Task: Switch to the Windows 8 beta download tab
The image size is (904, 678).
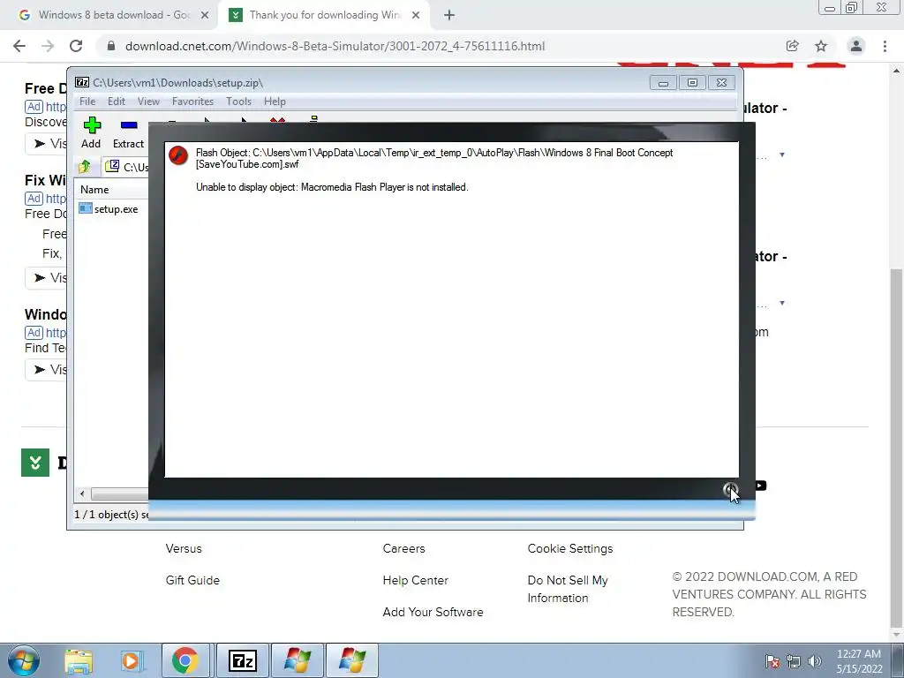Action: point(114,15)
